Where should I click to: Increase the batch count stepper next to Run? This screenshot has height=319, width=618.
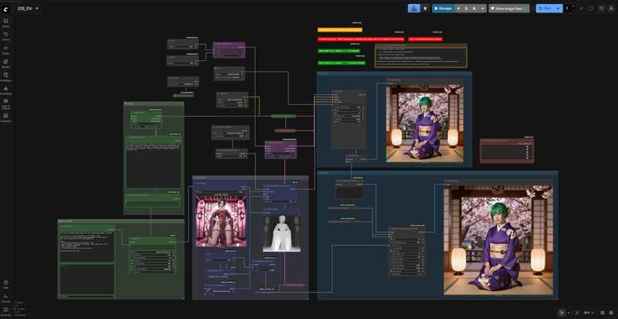pos(572,6)
